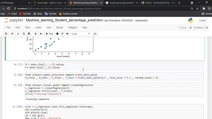Click the scatter plot output image

[60, 47]
